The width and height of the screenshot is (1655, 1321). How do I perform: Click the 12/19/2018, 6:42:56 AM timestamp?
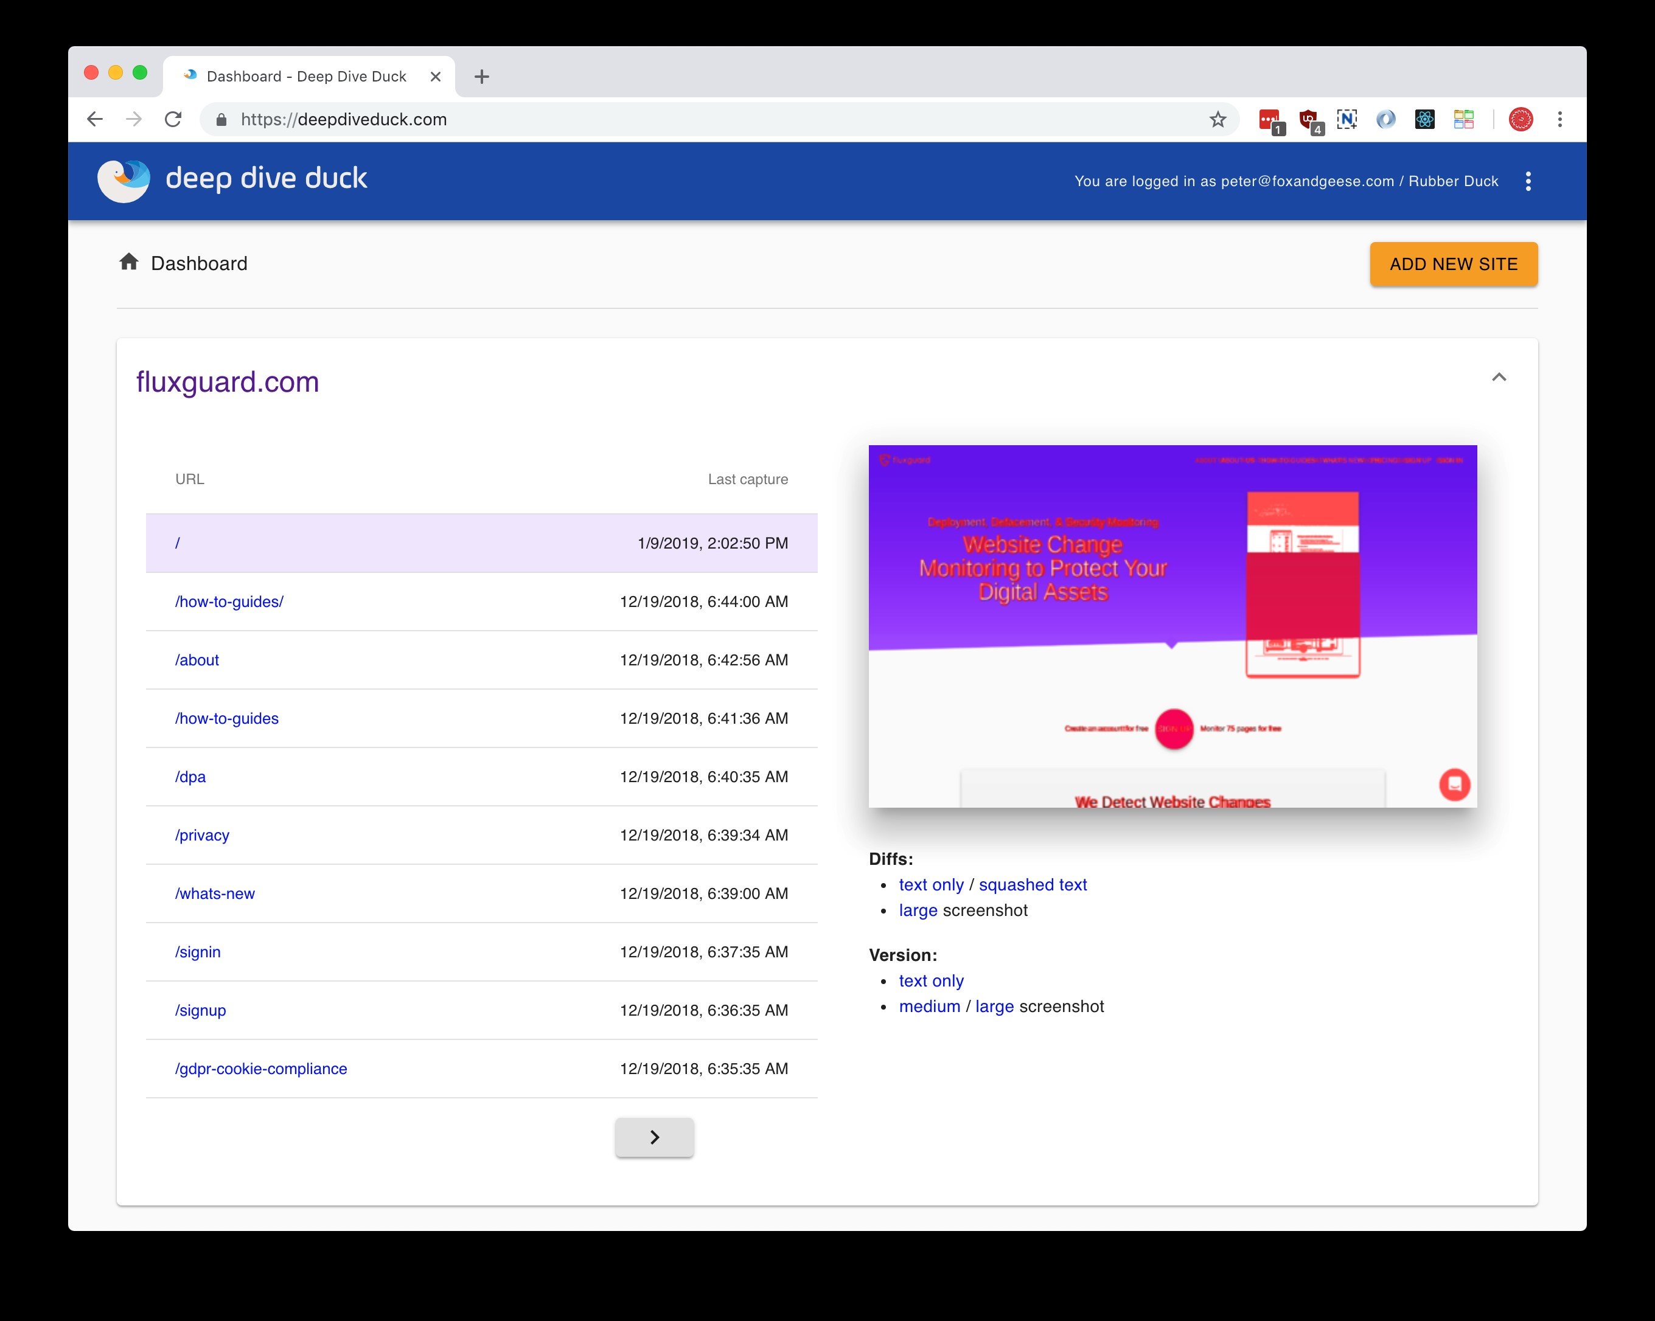click(x=704, y=660)
